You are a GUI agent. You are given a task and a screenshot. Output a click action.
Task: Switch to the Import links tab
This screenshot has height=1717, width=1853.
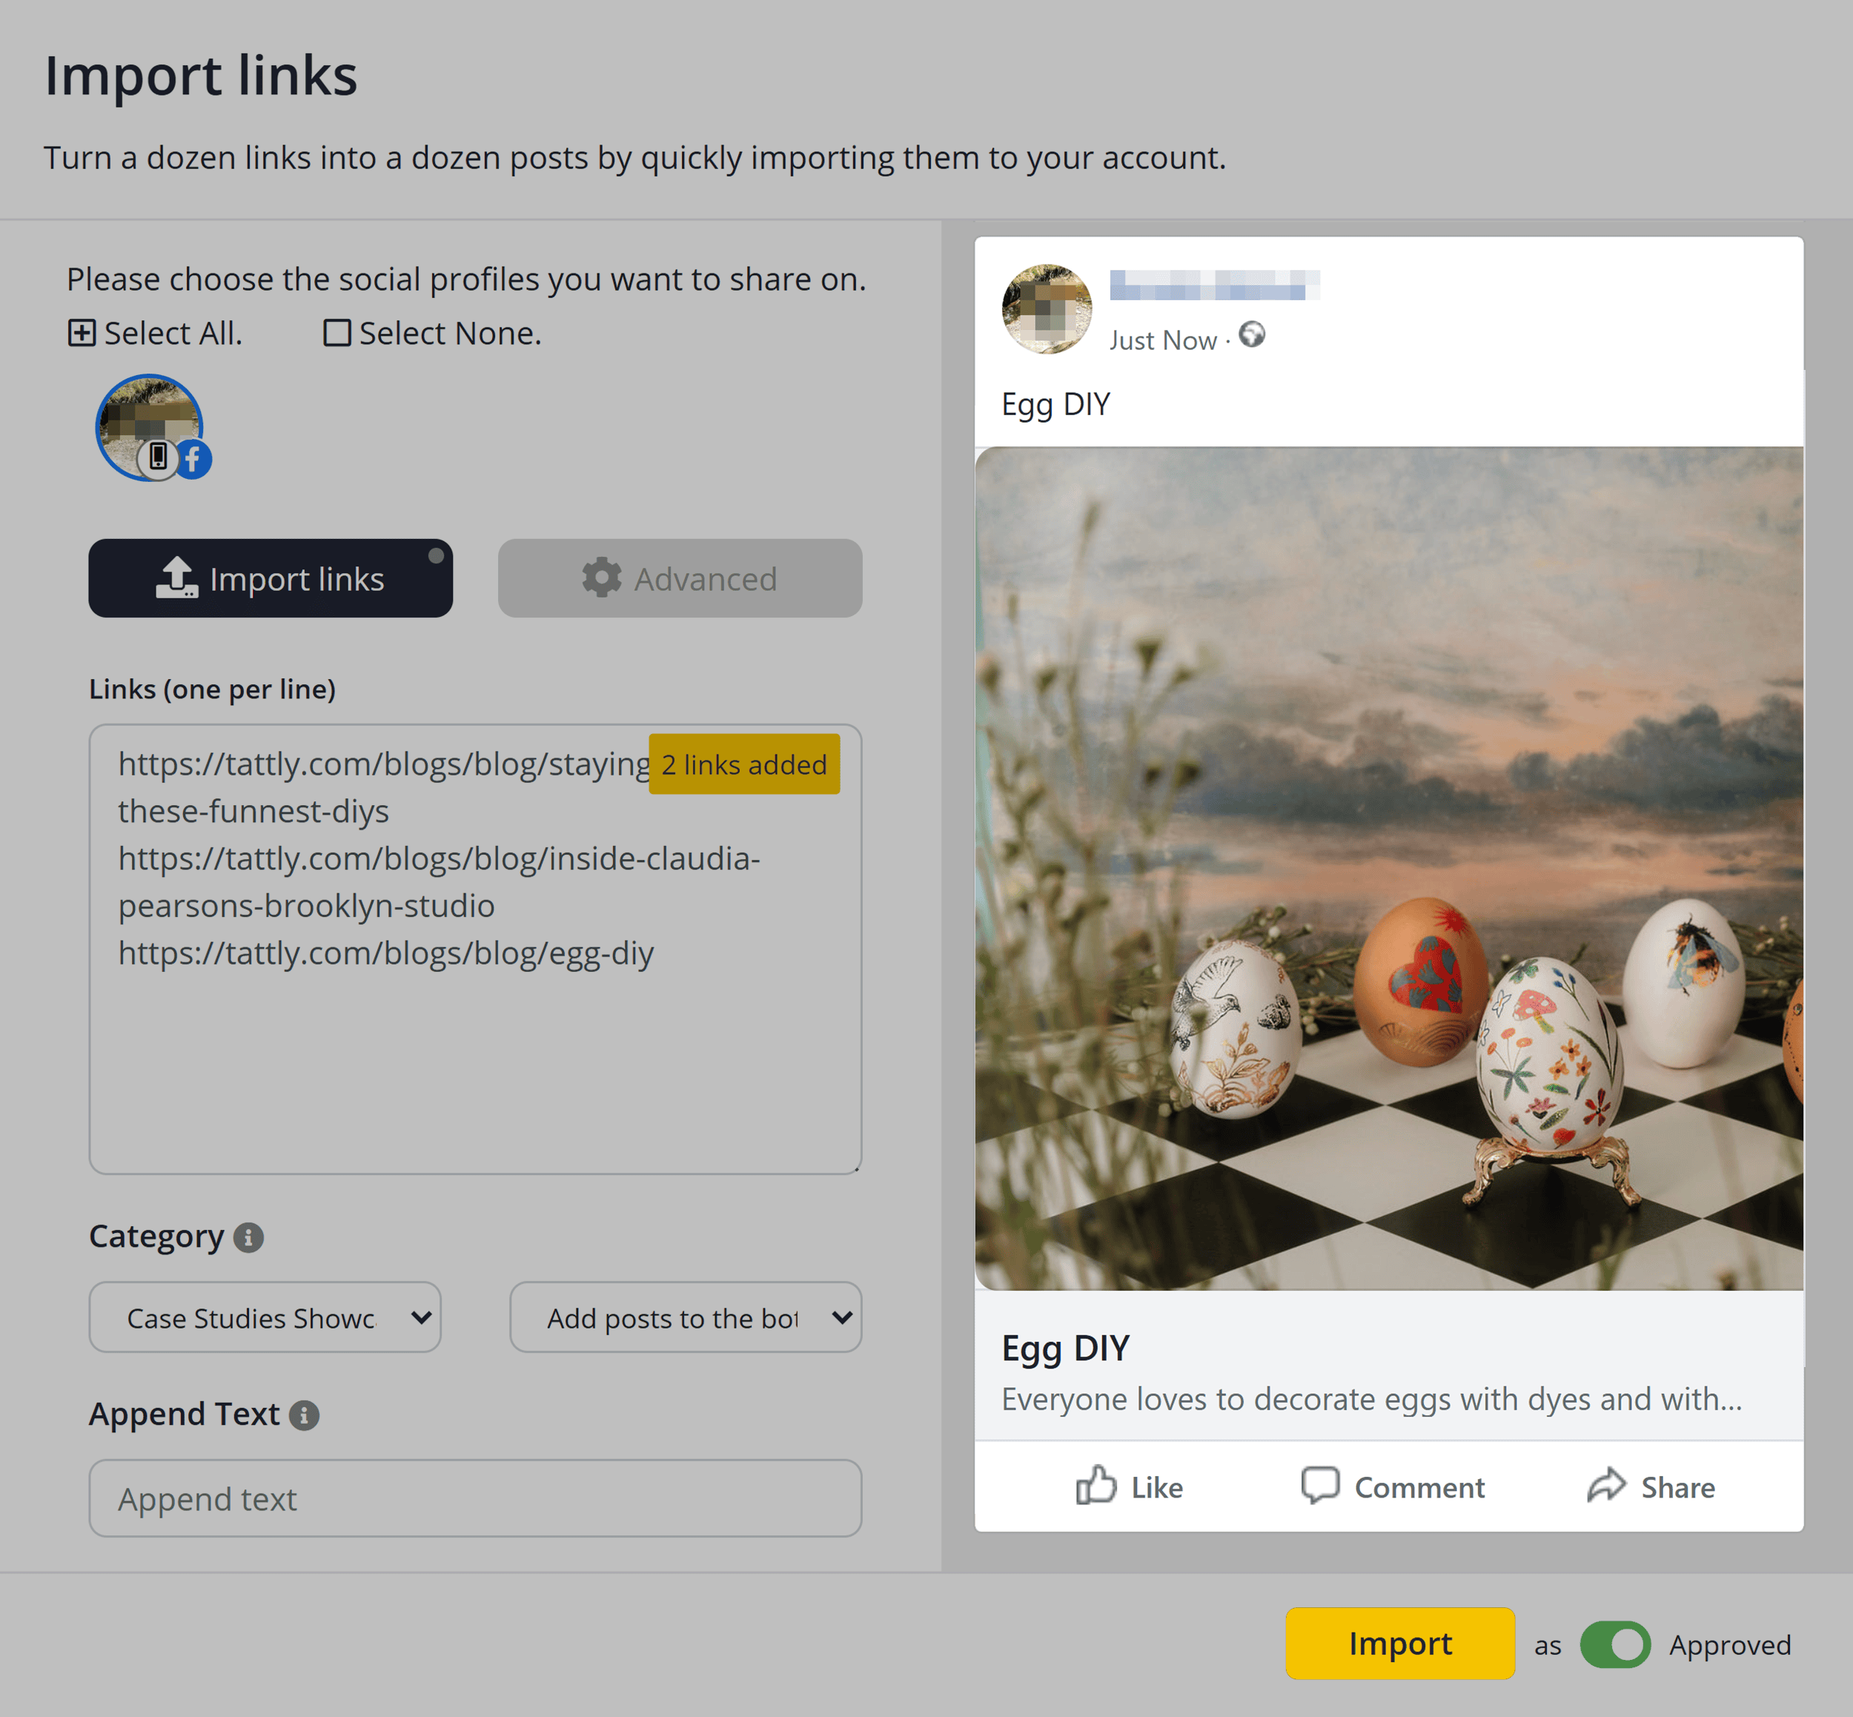271,577
